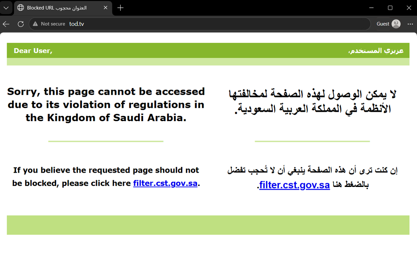Click the tod.tv address bar text
417x275 pixels.
coord(76,24)
